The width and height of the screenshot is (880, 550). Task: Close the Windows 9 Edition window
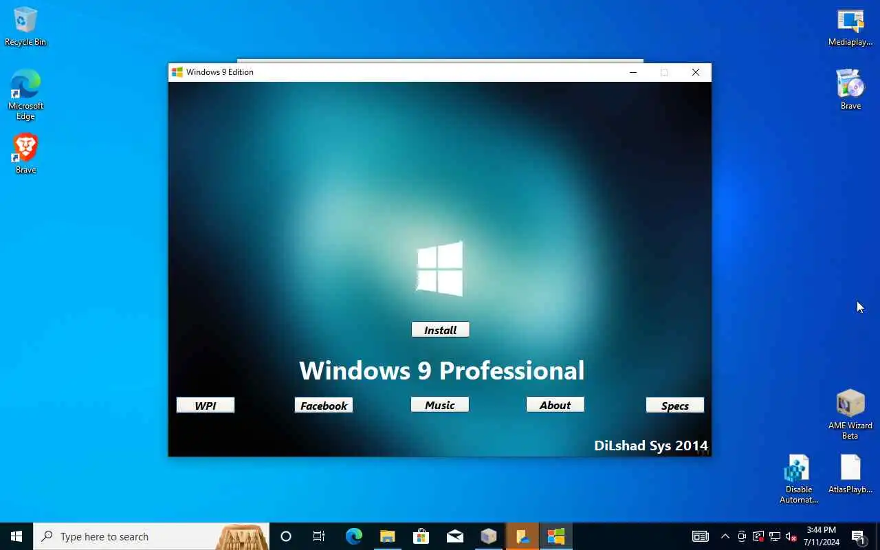pos(696,72)
